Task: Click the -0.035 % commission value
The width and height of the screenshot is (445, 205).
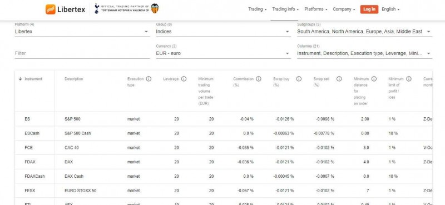Action: [245, 148]
